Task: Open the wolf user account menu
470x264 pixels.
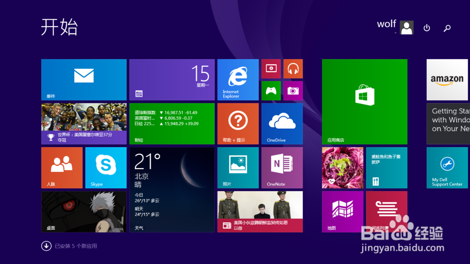Action: [395, 27]
